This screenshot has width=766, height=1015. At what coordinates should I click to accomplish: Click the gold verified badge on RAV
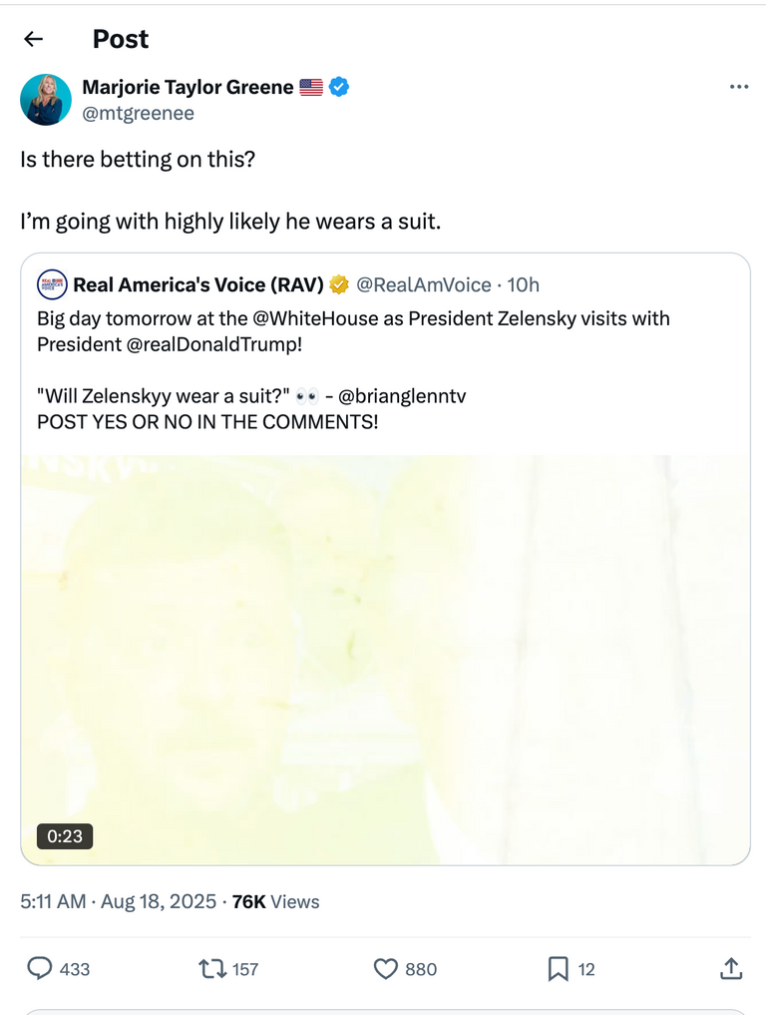(x=339, y=284)
